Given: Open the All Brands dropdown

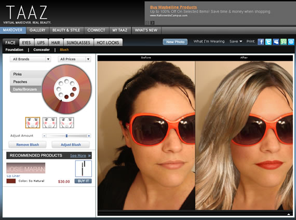Looking at the screenshot, I should 30,59.
